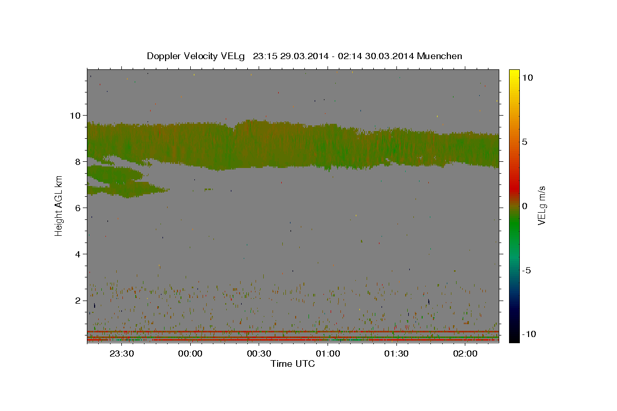This screenshot has width=617, height=411.
Task: Click the height tick label 10
Action: pos(75,115)
